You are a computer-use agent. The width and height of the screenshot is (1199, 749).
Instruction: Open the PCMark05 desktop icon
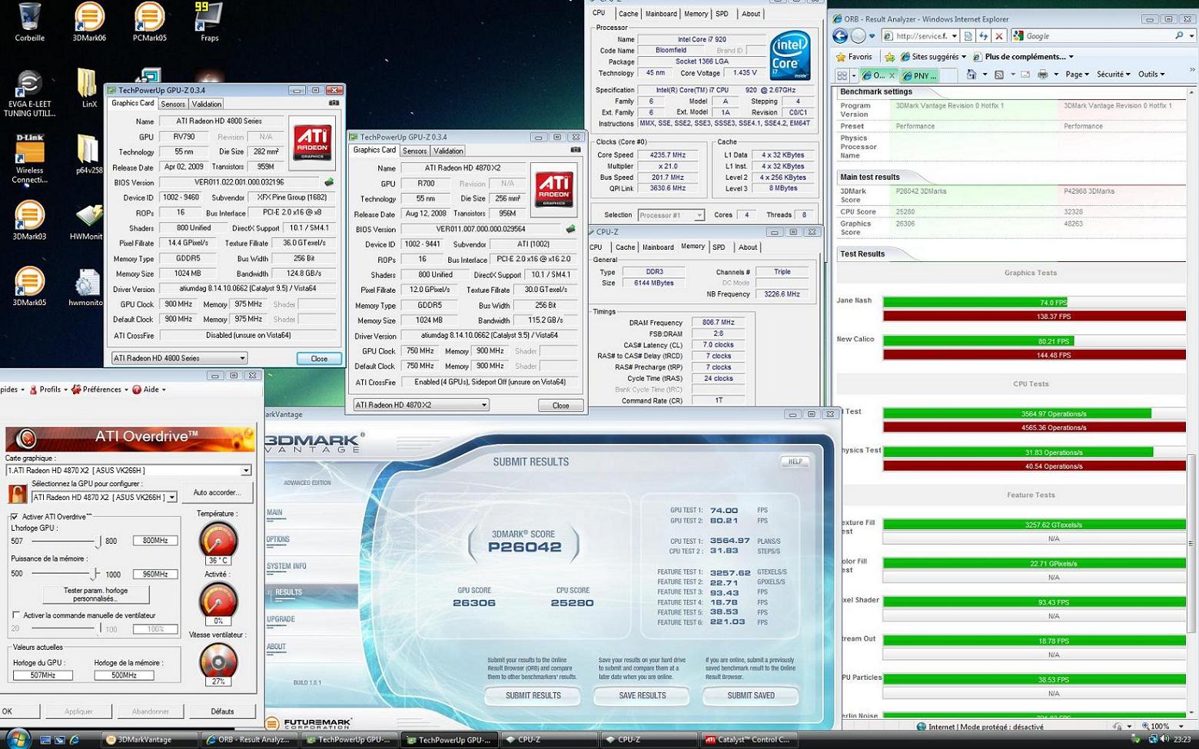149,22
